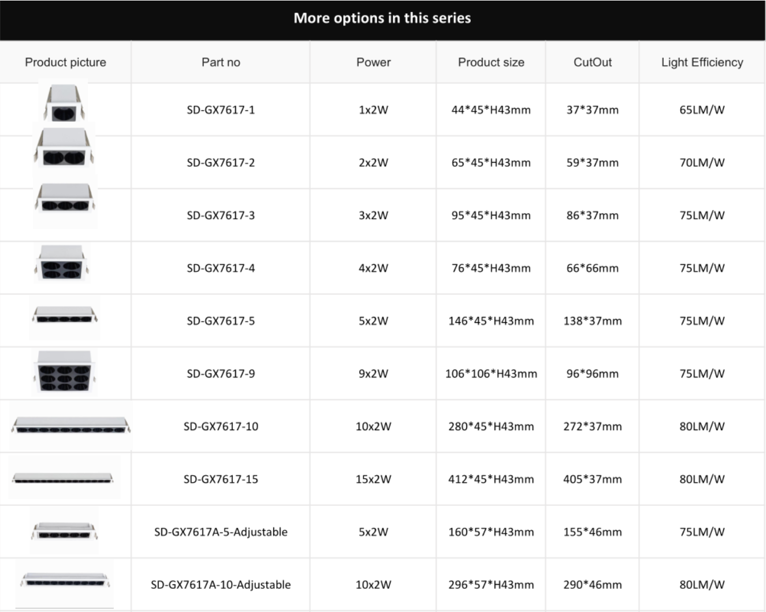Select the 272*37mm cutout cell

tap(593, 427)
